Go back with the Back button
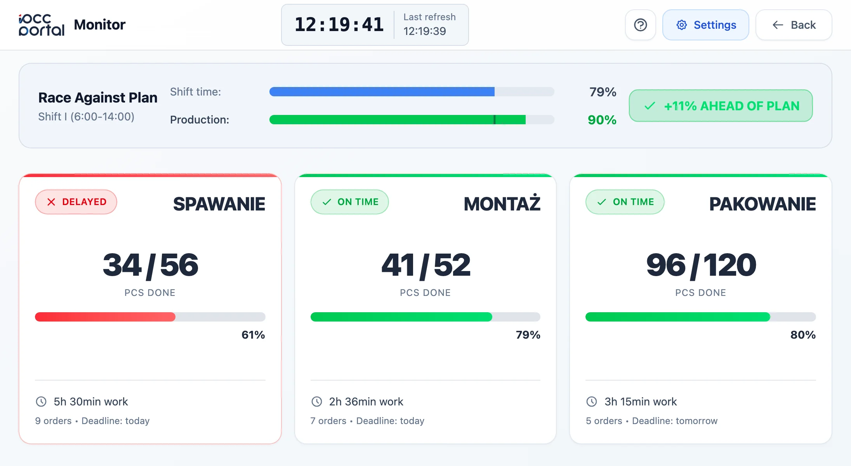 [794, 25]
